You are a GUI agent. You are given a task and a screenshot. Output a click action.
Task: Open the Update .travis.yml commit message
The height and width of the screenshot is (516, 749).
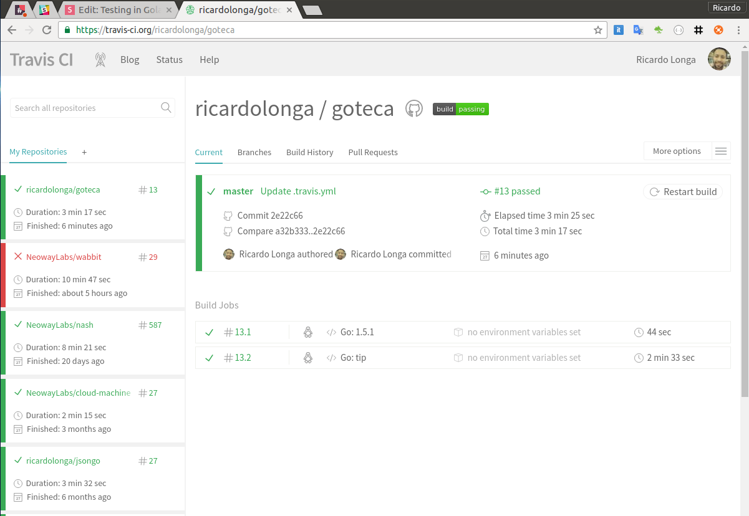tap(298, 191)
